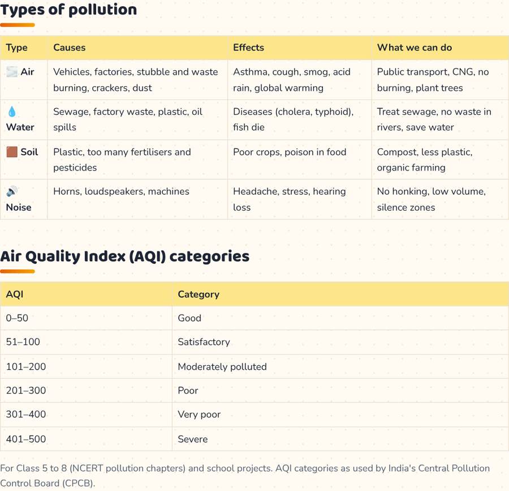Click the 'Water' row label

click(x=20, y=127)
